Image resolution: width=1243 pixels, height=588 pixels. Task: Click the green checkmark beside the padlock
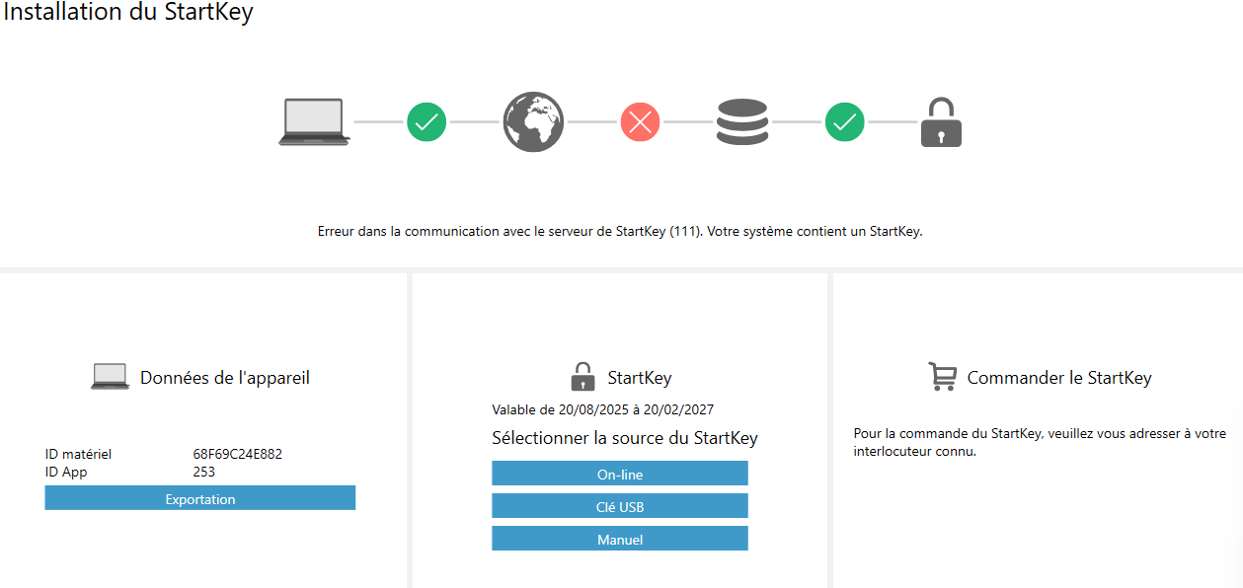[844, 122]
